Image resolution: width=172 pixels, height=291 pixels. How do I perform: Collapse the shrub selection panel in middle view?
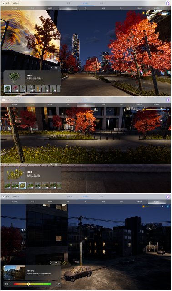[x=56, y=165]
